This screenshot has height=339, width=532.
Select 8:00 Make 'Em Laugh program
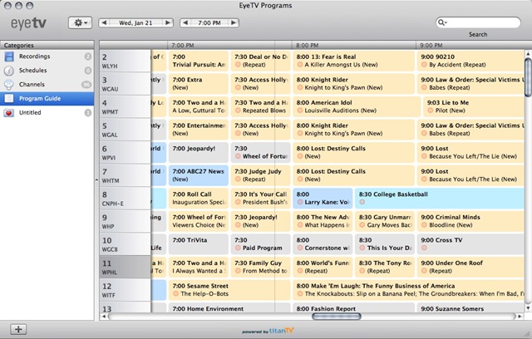click(408, 290)
